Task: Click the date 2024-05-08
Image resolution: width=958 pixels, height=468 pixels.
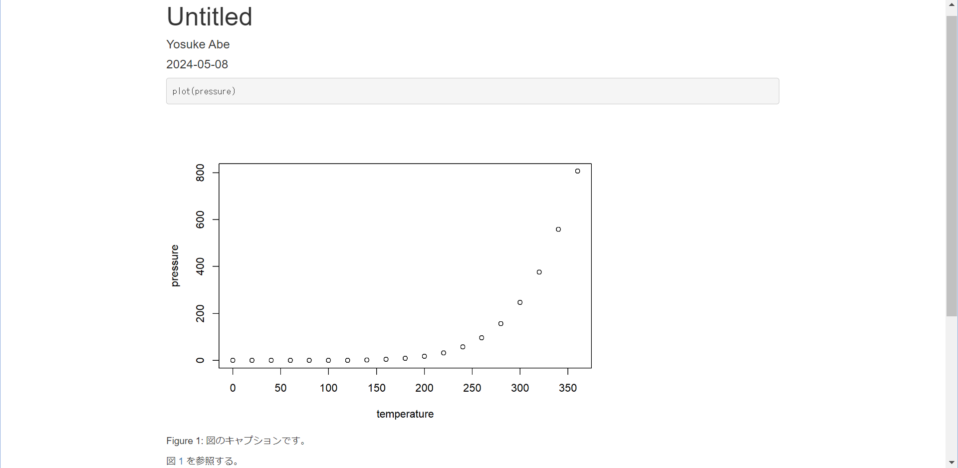Action: click(197, 64)
